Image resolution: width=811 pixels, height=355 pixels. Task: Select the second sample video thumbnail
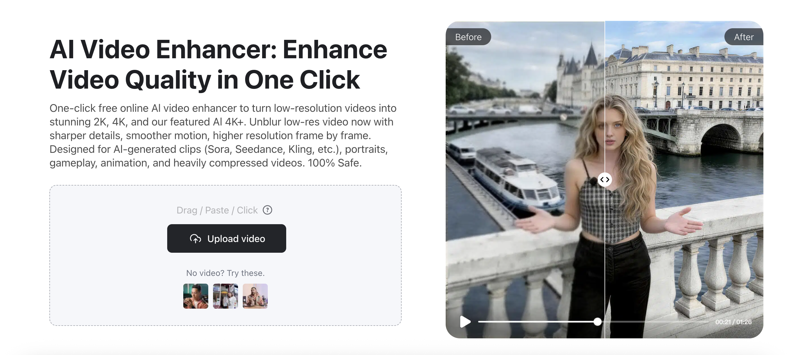(226, 296)
